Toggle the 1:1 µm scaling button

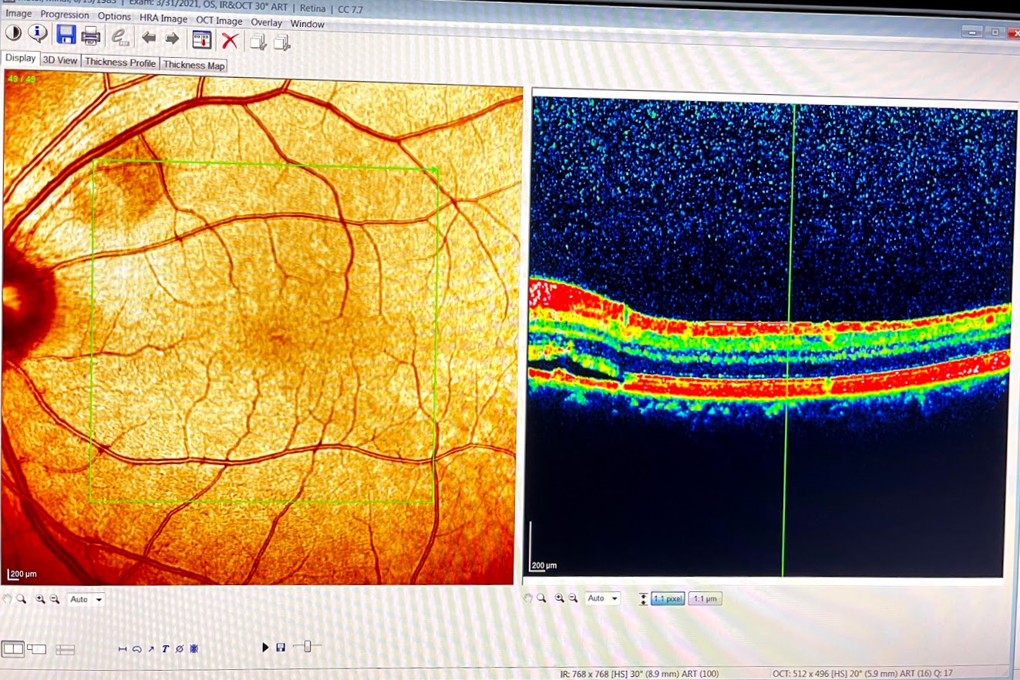705,599
